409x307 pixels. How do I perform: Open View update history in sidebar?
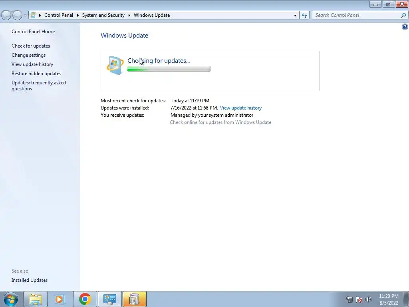coord(32,64)
